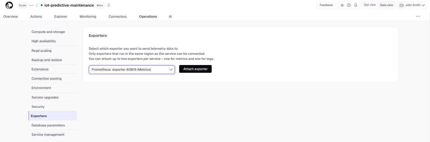430x142 pixels.
Task: Open the Security section
Action: coord(53,107)
